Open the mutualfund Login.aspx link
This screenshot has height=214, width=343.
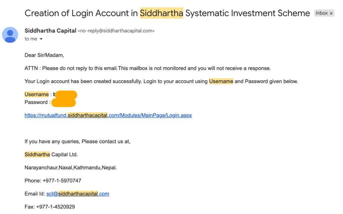(x=108, y=115)
